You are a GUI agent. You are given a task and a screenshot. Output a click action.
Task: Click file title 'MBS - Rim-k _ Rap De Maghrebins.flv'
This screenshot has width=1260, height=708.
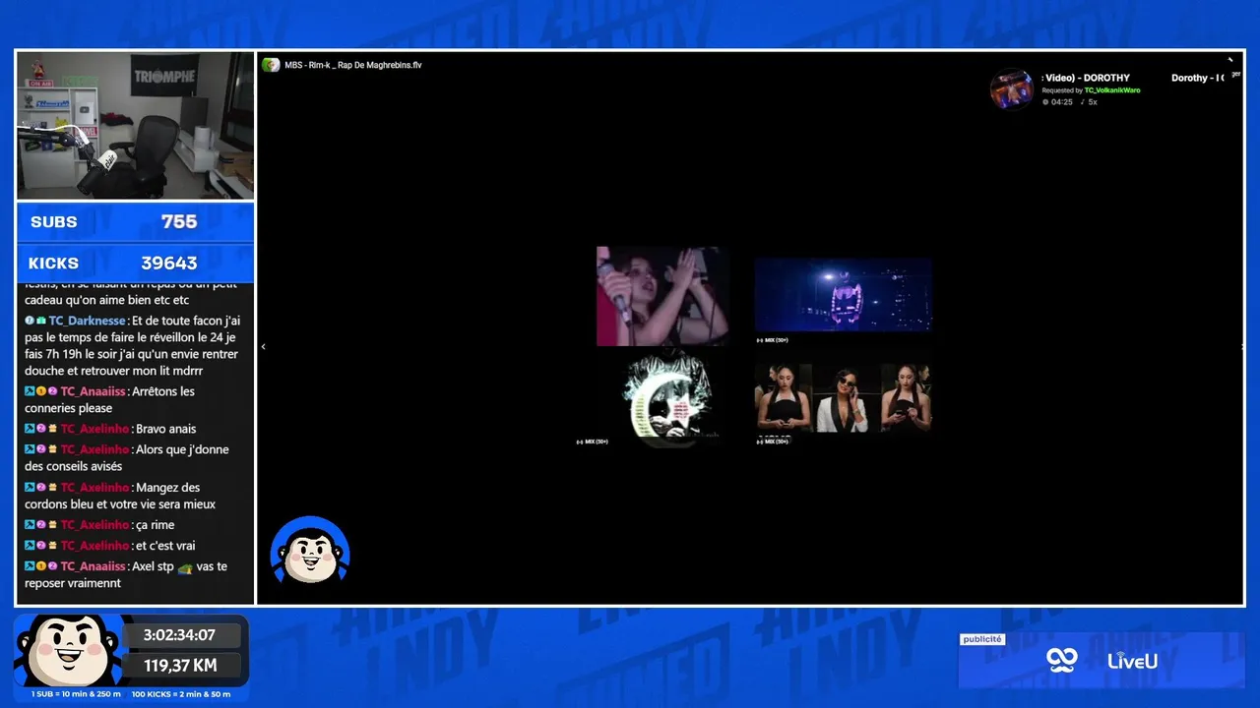pyautogui.click(x=353, y=65)
